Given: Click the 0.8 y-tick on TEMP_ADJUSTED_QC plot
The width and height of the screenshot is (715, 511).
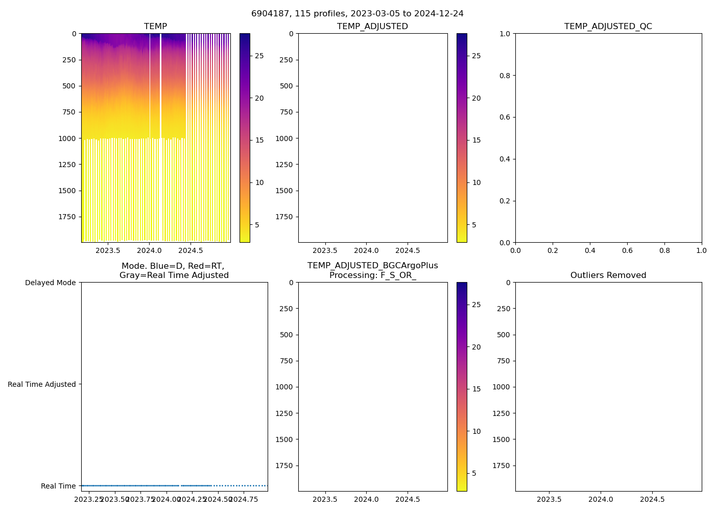Looking at the screenshot, I should click(x=506, y=76).
